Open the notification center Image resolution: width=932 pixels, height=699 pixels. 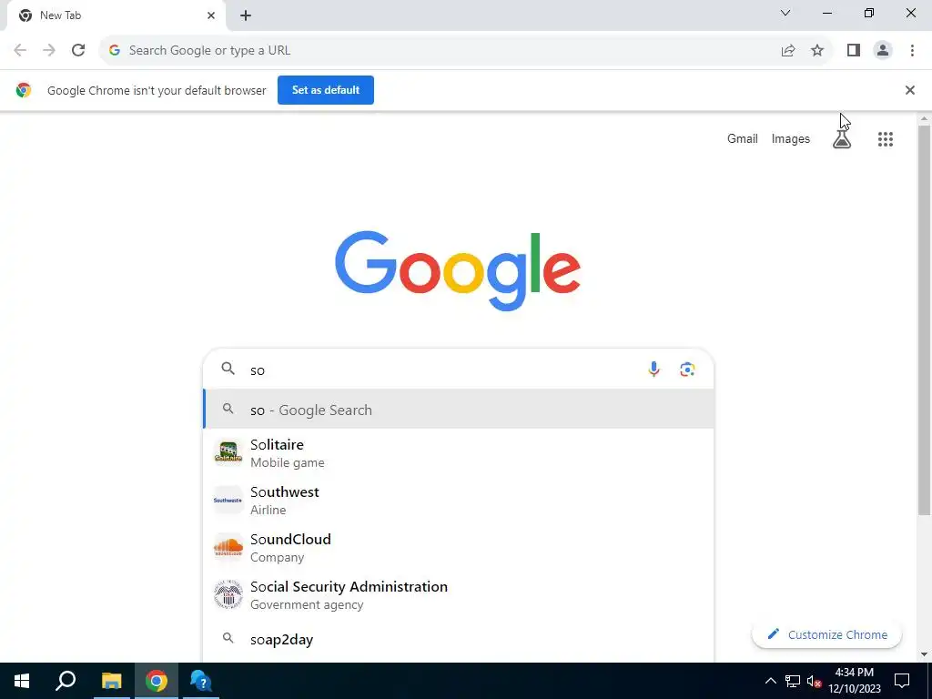click(902, 681)
